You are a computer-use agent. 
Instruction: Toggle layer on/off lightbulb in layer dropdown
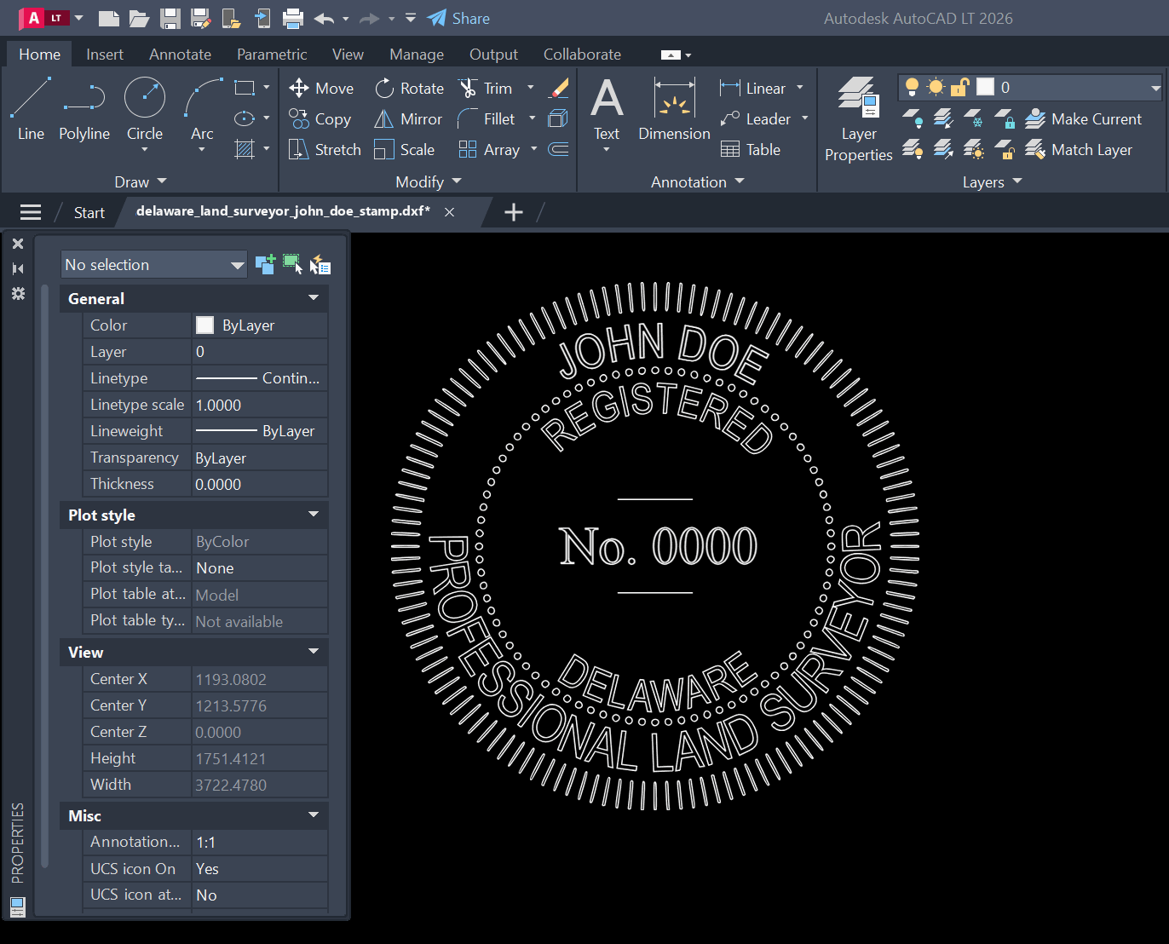tap(912, 87)
